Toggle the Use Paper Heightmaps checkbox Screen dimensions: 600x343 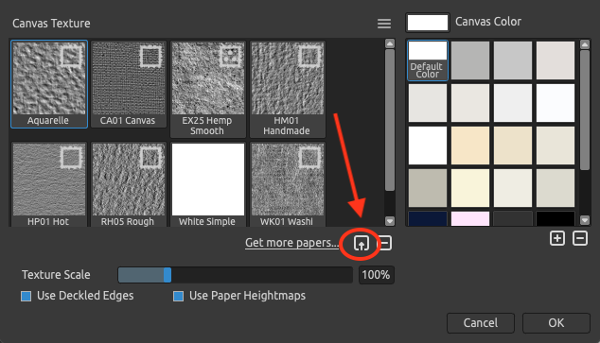pos(178,296)
